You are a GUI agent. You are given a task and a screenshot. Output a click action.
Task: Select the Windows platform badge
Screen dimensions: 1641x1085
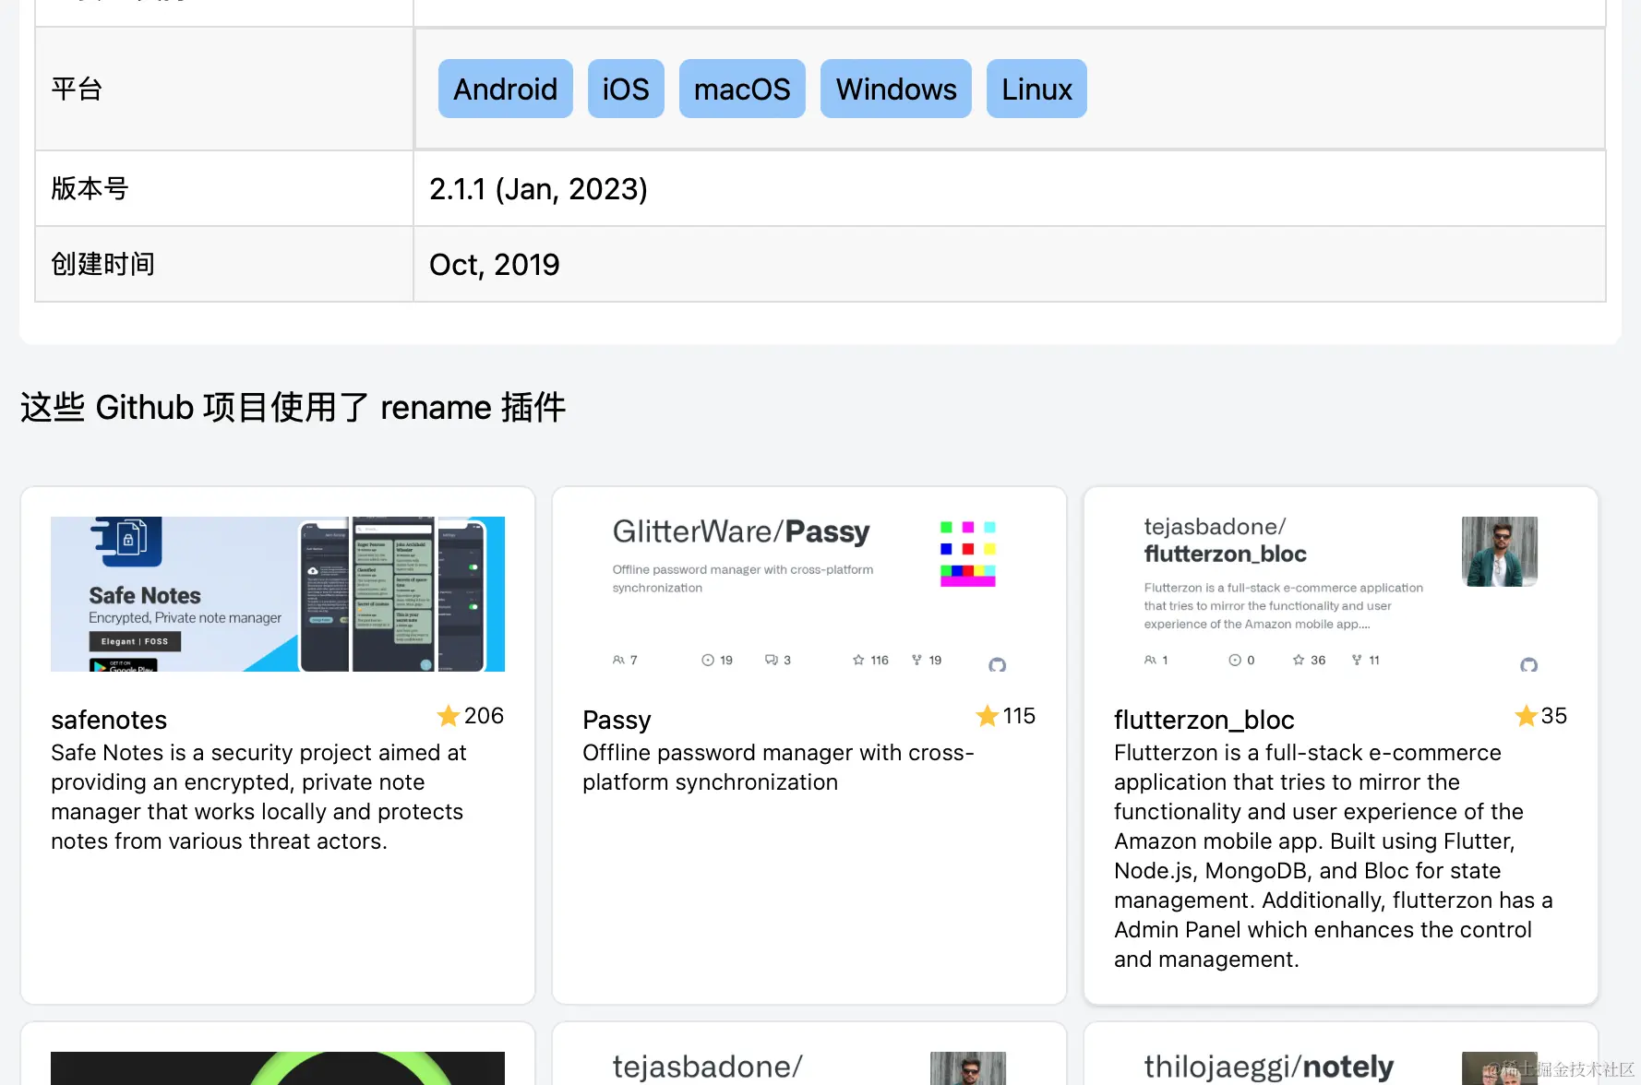point(895,89)
